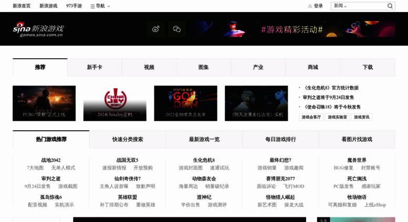Open the PUBG 荣都 thumbnail
This screenshot has height=222, width=408.
tap(44, 103)
